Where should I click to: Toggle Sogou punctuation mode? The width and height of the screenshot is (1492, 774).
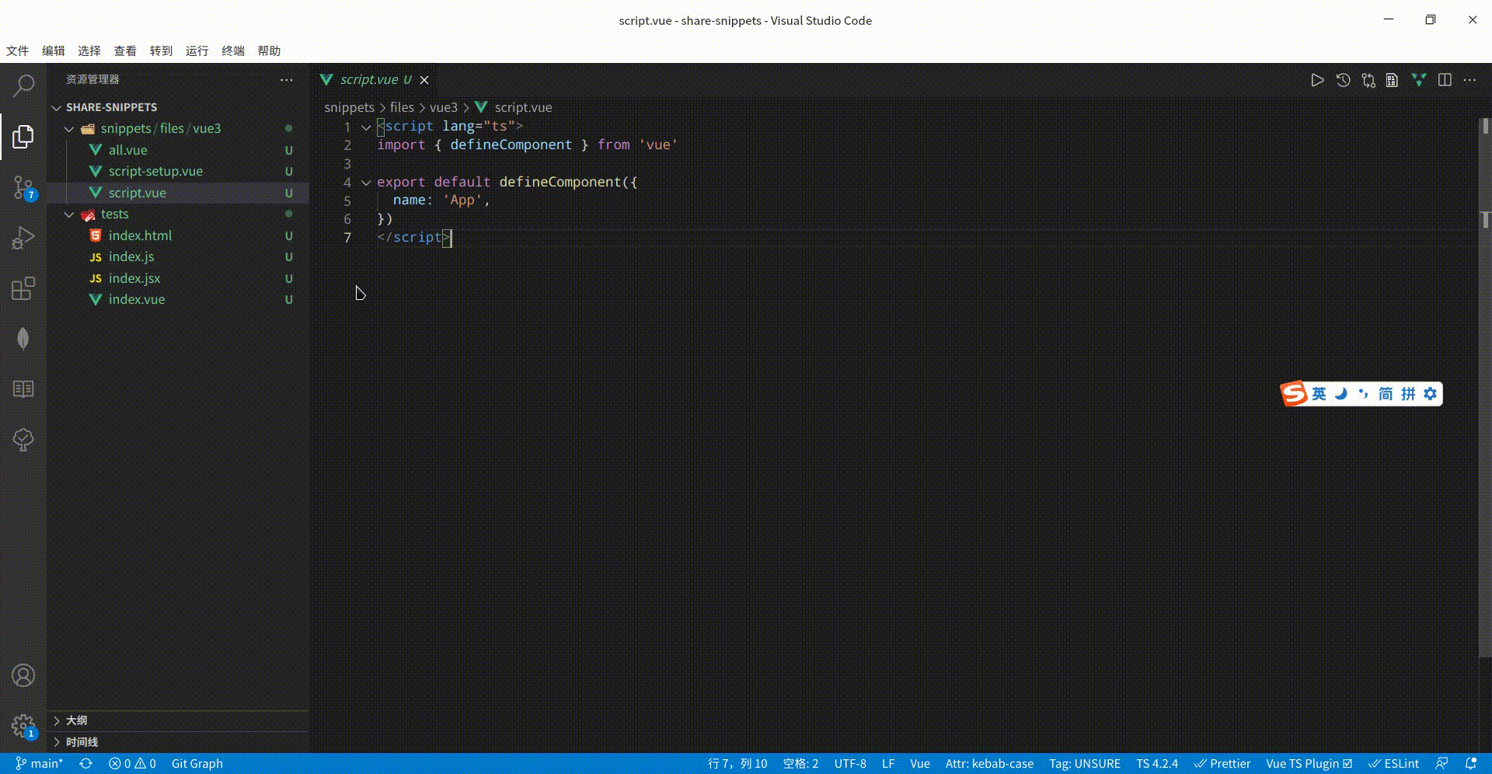(1364, 394)
